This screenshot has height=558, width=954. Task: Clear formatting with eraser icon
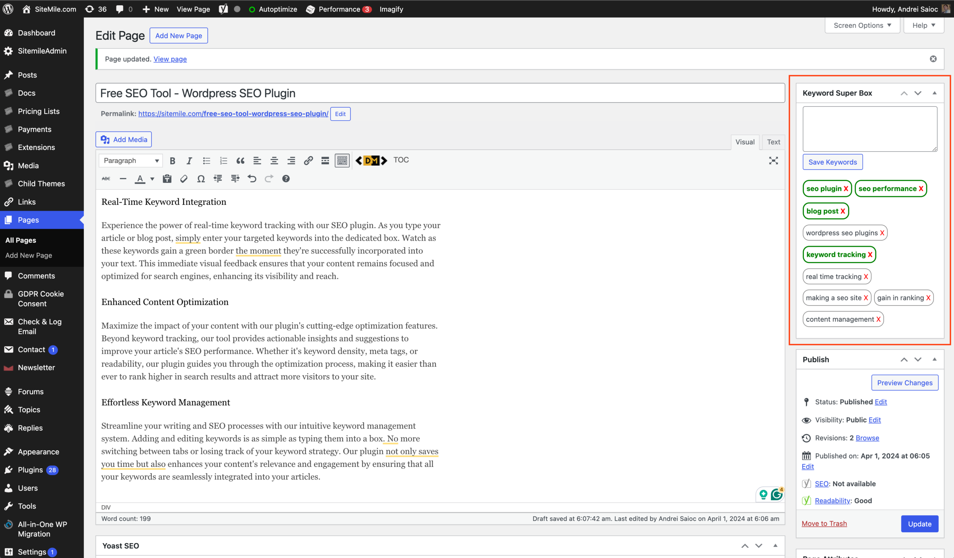184,178
